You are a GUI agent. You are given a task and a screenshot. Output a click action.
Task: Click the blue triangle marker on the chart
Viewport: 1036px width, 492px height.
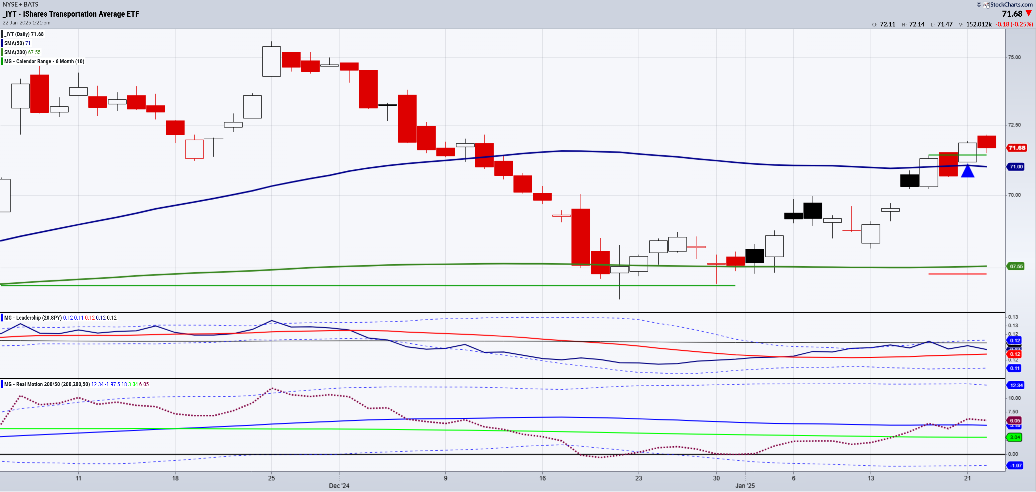[x=967, y=171]
